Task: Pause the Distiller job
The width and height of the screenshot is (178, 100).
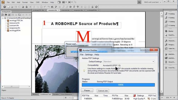Action: click(87, 91)
